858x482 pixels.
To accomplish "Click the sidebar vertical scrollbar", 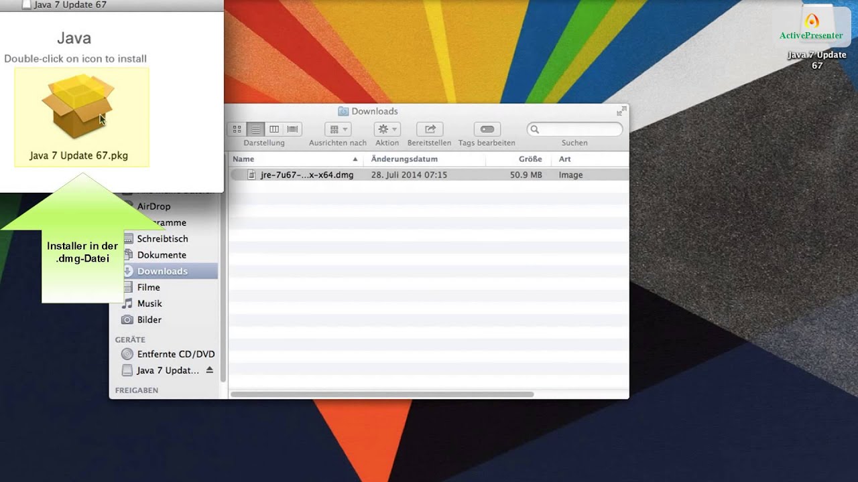I will coord(223,288).
